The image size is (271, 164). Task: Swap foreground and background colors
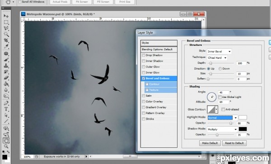click(8, 152)
